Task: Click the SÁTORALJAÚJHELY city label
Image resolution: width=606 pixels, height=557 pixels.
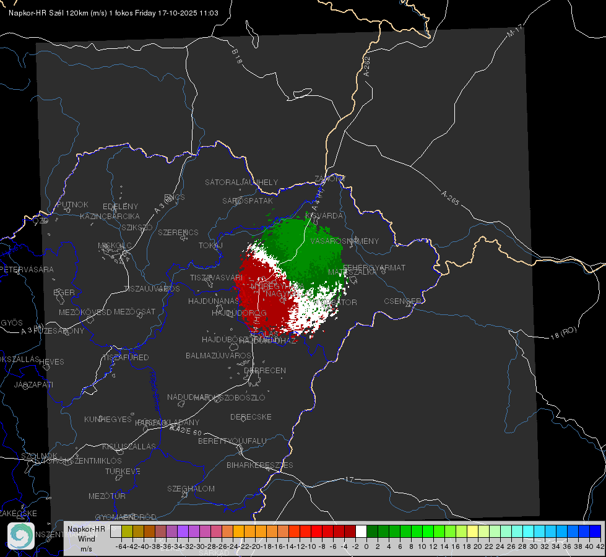Action: click(241, 182)
